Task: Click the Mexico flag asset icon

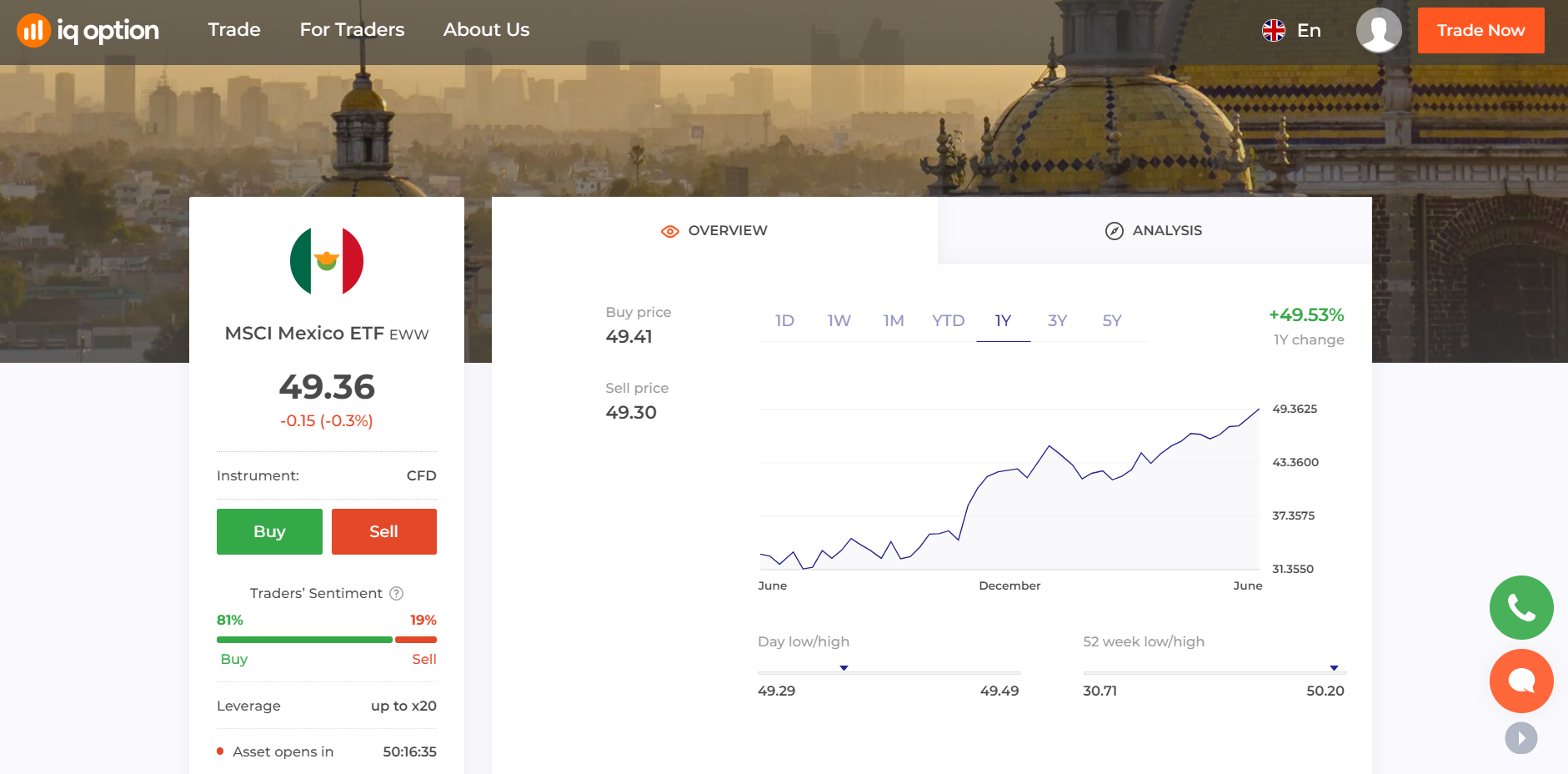Action: [327, 261]
